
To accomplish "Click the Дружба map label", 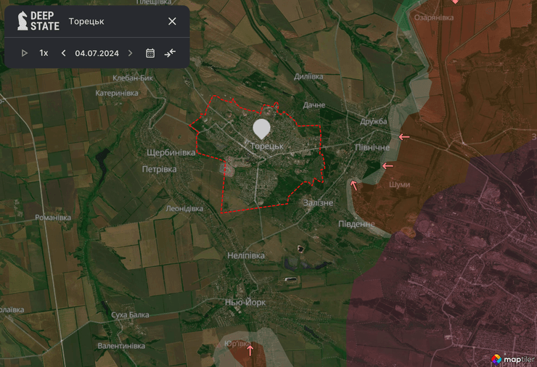I will coord(373,122).
